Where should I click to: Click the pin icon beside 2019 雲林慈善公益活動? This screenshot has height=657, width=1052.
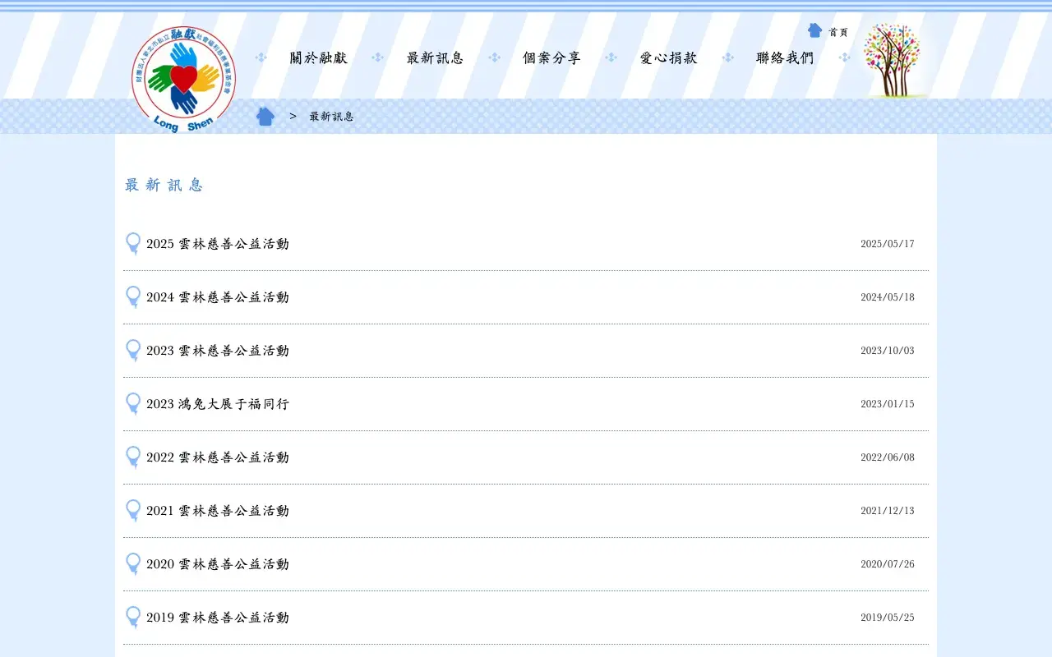[133, 618]
